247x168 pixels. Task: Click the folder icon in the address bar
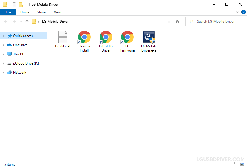point(34,21)
